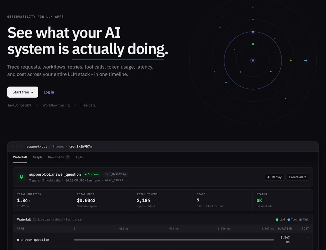Click the 924 ms timeline axis label
This screenshot has width=326, height=250.
(174, 229)
